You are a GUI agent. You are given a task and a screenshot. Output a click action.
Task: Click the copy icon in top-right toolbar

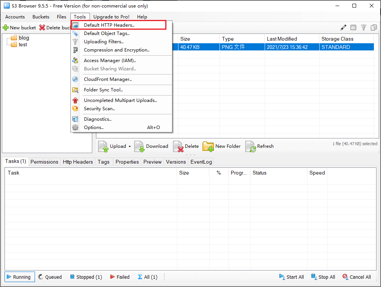374,27
